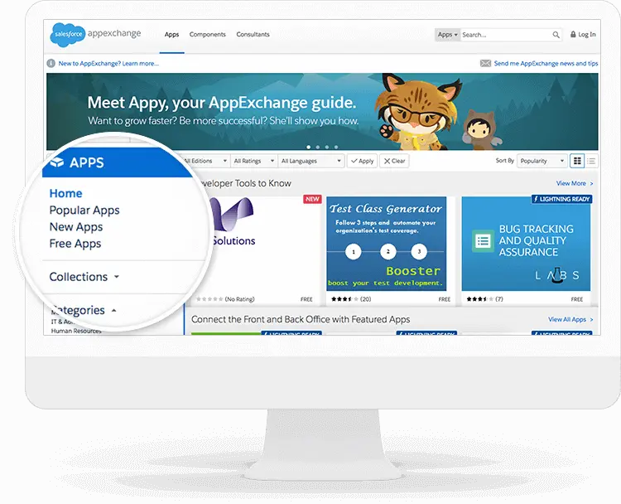The width and height of the screenshot is (621, 504).
Task: Click the Developer Tools to Know heading
Action: point(245,183)
